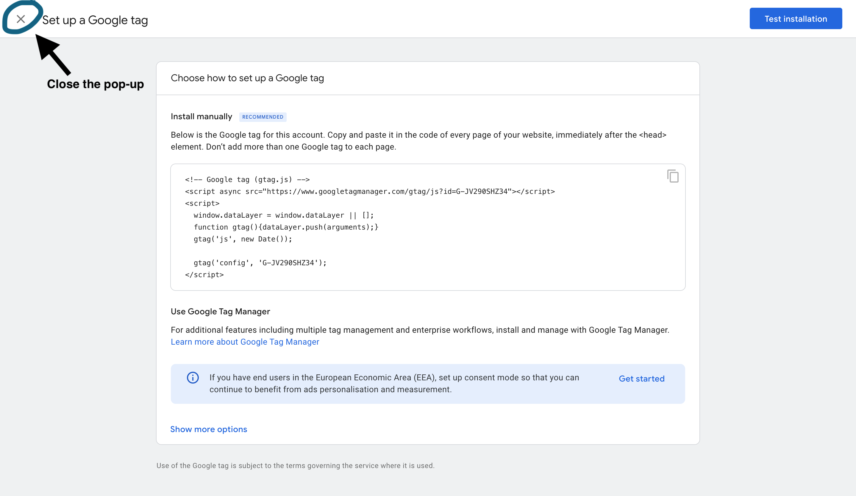This screenshot has width=856, height=496.
Task: Click the Test installation button
Action: pyautogui.click(x=796, y=19)
